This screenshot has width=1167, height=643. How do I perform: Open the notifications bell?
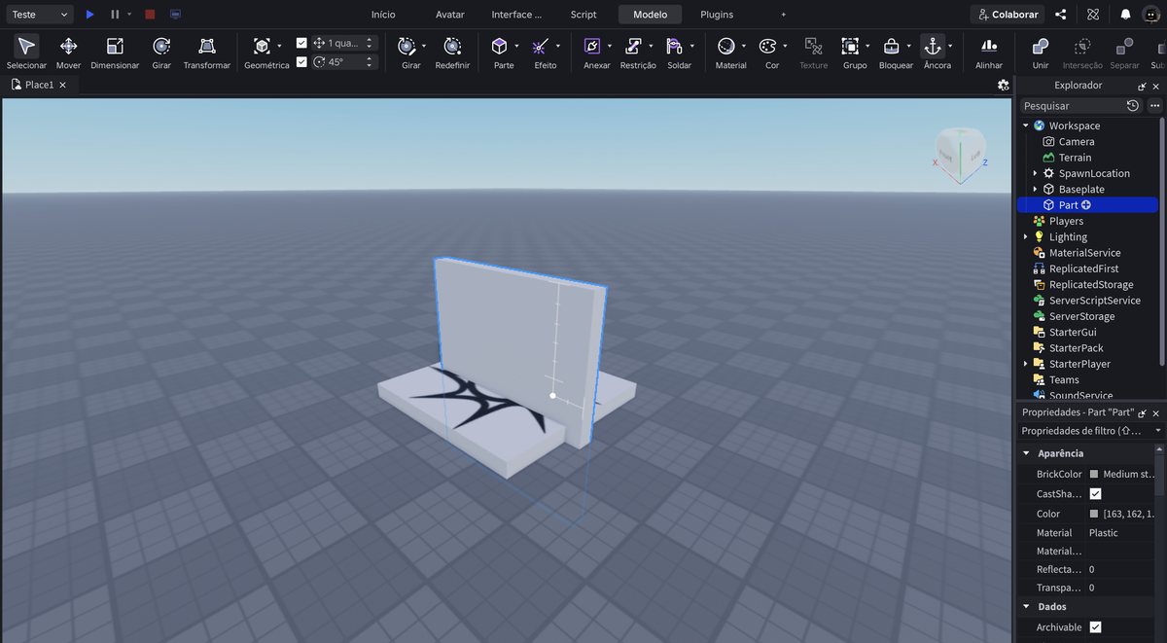pyautogui.click(x=1125, y=15)
